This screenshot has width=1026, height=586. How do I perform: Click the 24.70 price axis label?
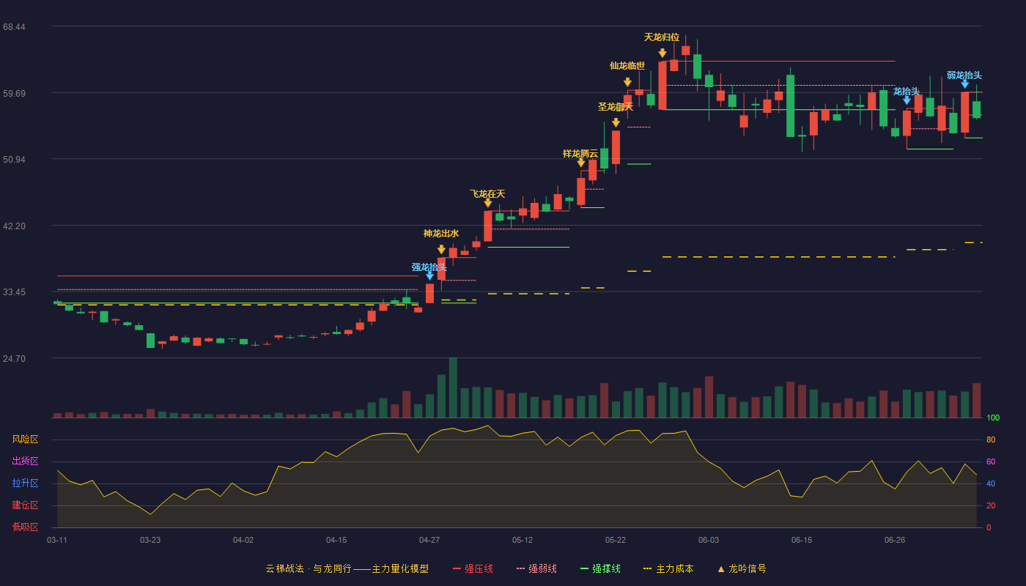click(x=14, y=359)
